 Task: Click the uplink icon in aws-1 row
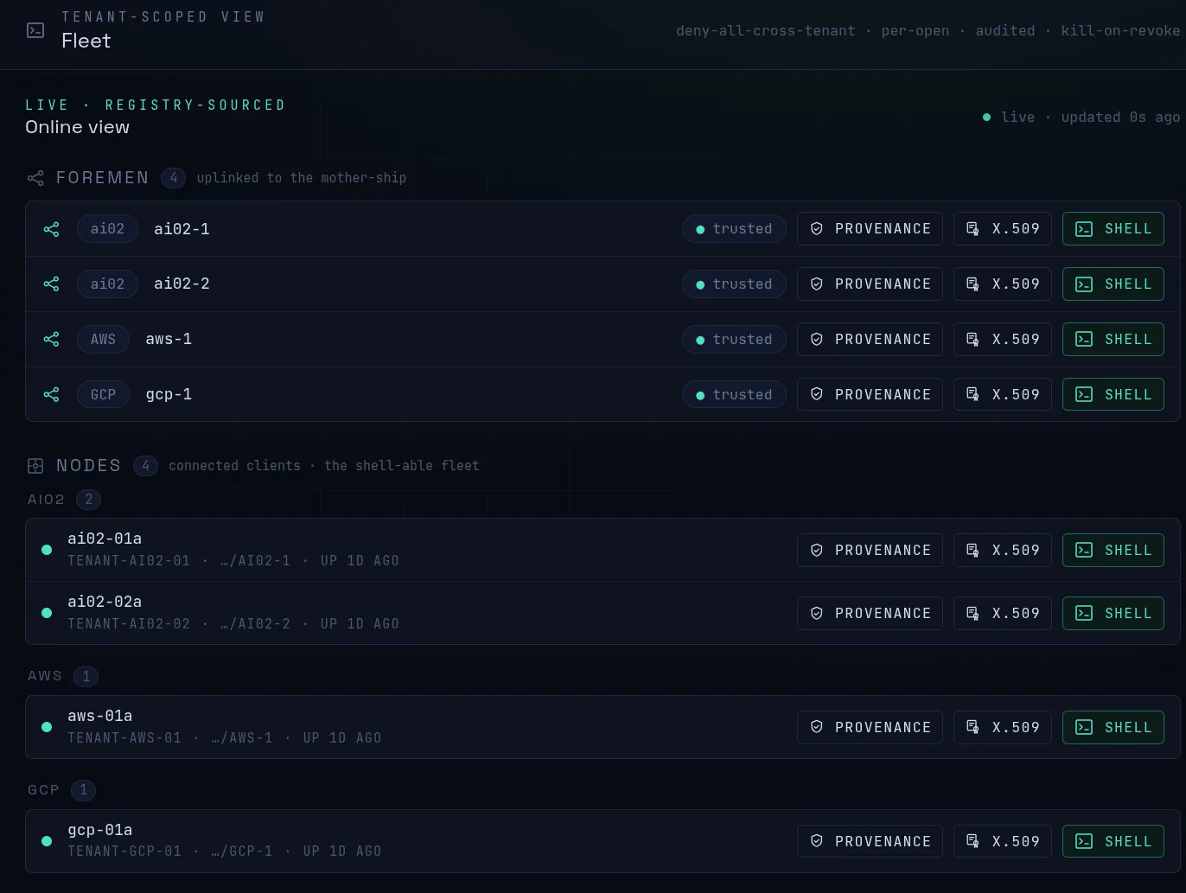(x=52, y=340)
